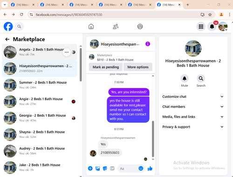
Task: Open the profile circle nav icon
Action: [x=140, y=27]
